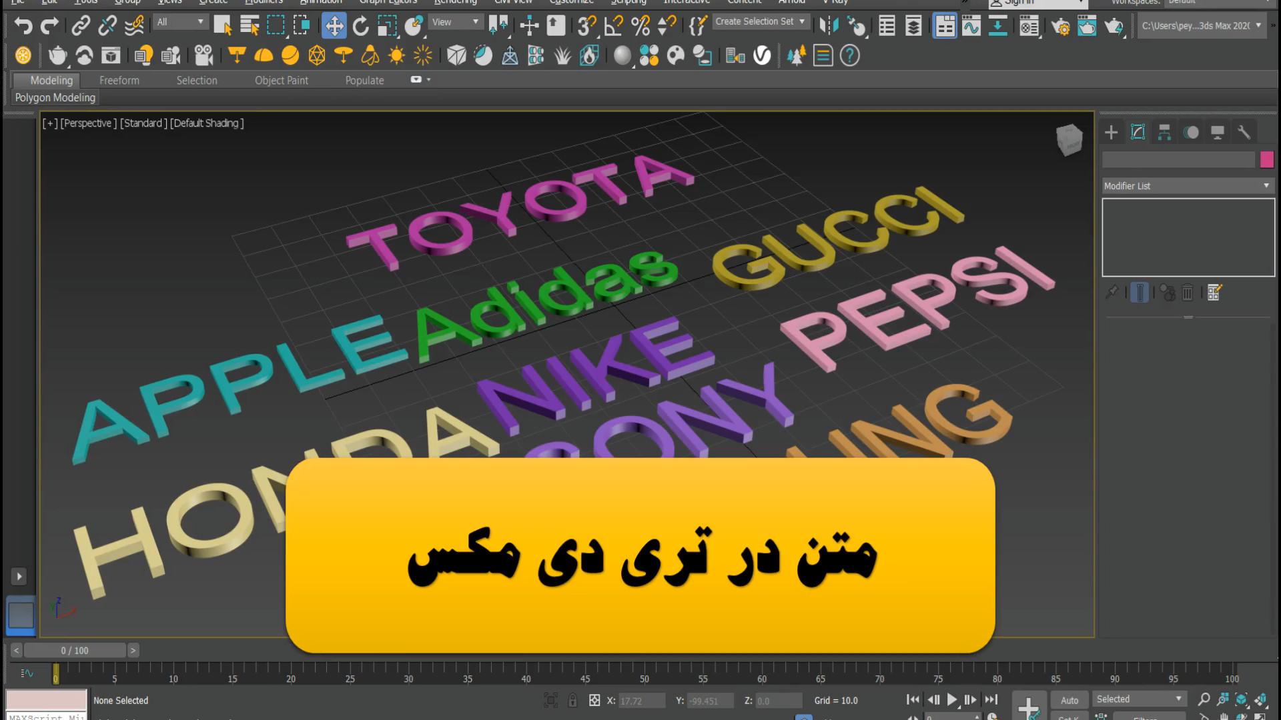Screen dimensions: 1281x720
Task: Open the Rendered Frame Window
Action: pyautogui.click(x=1087, y=26)
